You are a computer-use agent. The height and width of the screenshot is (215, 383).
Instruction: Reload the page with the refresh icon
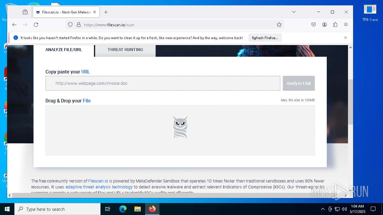click(x=36, y=25)
